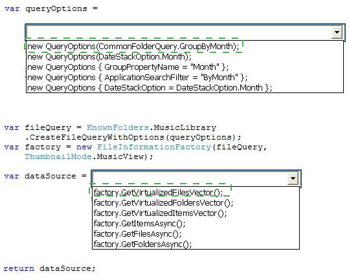The width and height of the screenshot is (349, 280).
Task: Pick factory.GetFilesAsync() from the list
Action: click(x=137, y=234)
